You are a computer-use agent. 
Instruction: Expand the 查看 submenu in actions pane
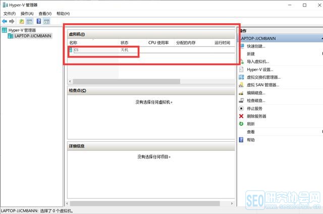pos(251,132)
